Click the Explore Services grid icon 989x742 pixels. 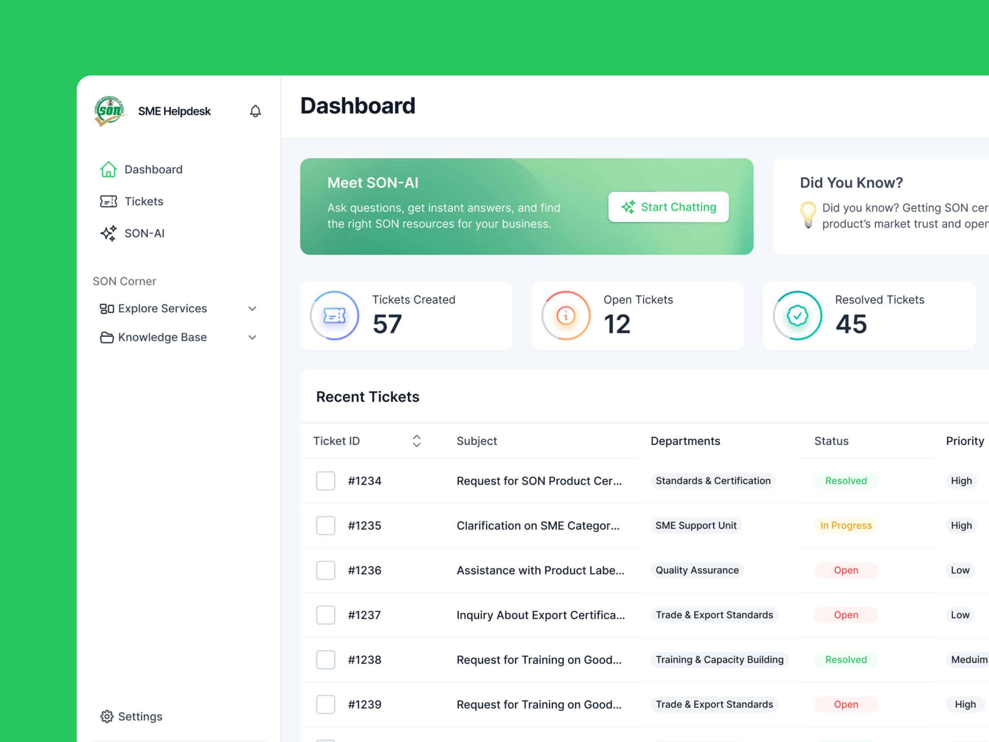[106, 309]
